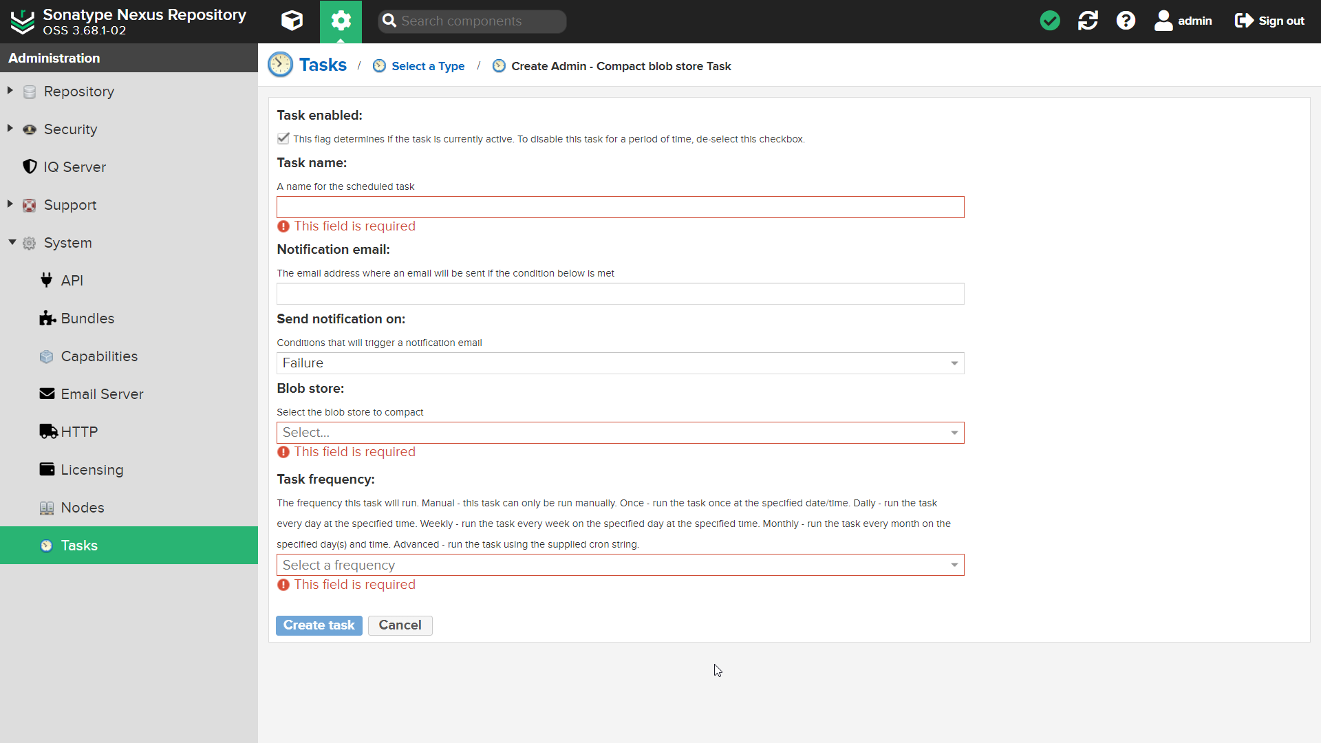This screenshot has height=743, width=1321.
Task: Click System menu item in sidebar
Action: [x=68, y=242]
